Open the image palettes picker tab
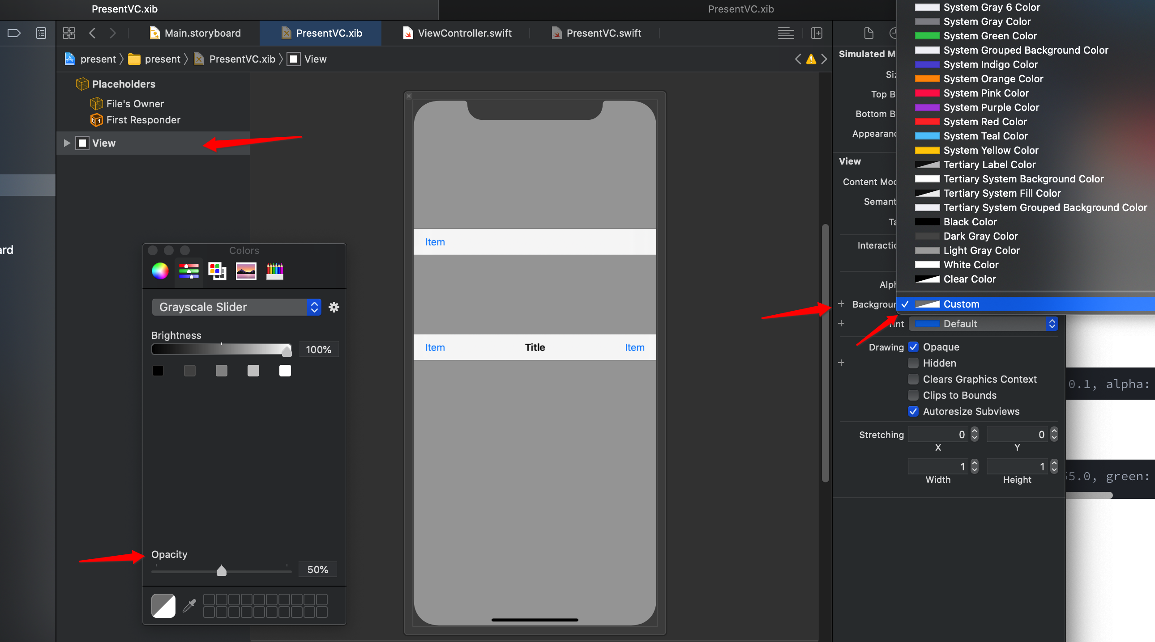The width and height of the screenshot is (1155, 642). pos(246,271)
